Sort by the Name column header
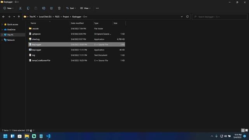 coord(49,23)
